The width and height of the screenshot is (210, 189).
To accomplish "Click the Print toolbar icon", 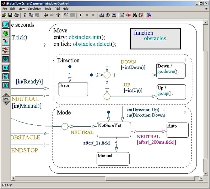I will (x=16, y=15).
